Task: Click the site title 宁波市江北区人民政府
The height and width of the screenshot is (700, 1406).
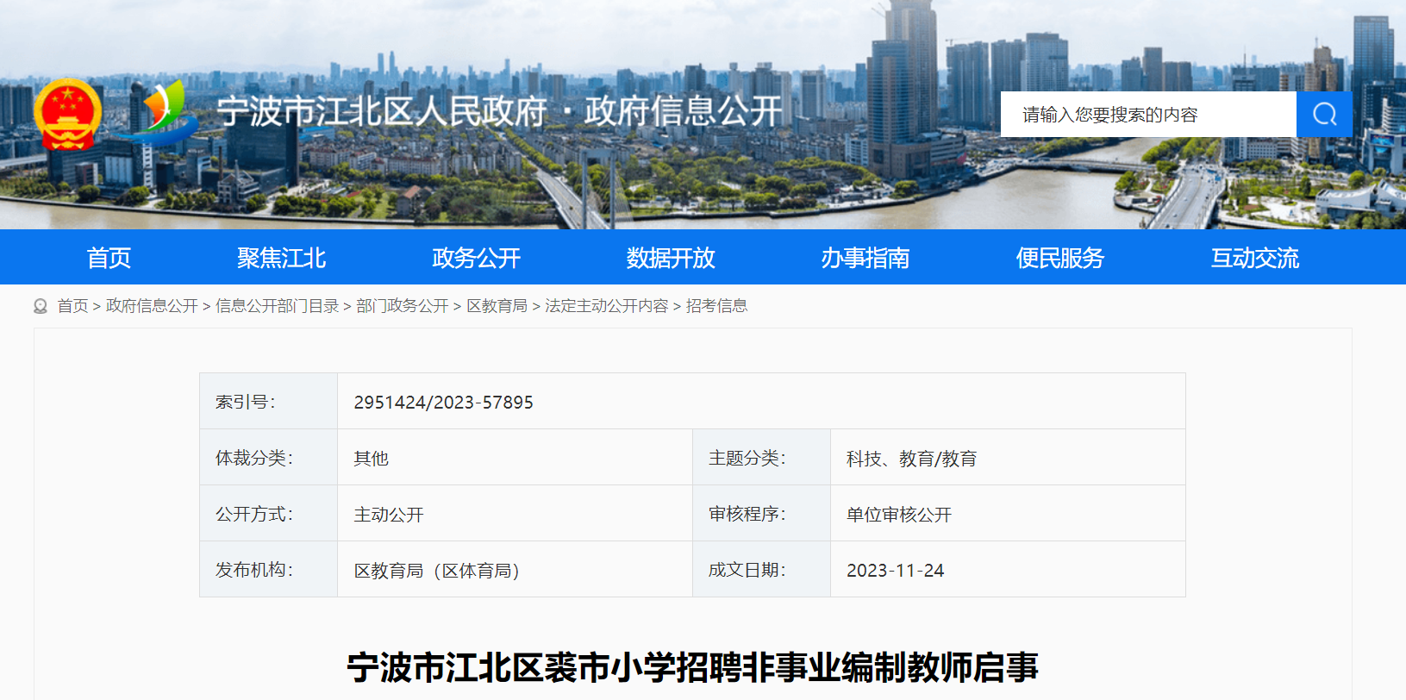Action: click(382, 111)
